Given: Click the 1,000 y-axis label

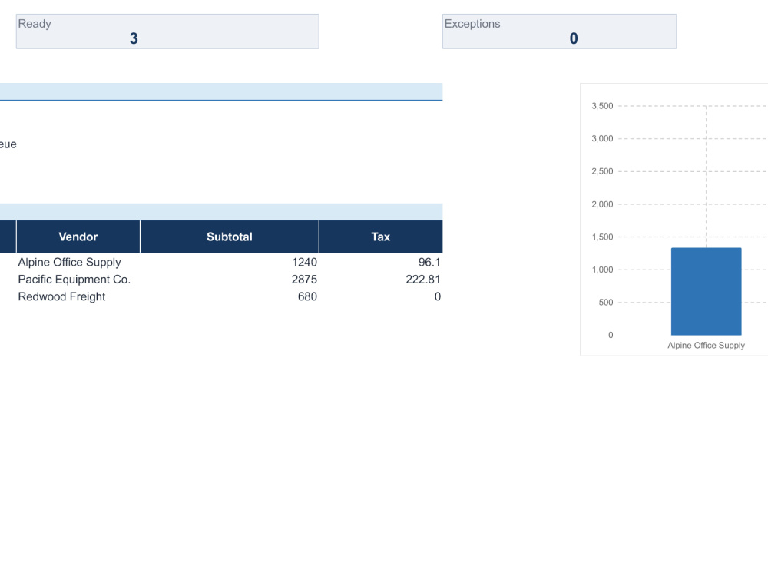Looking at the screenshot, I should (602, 270).
